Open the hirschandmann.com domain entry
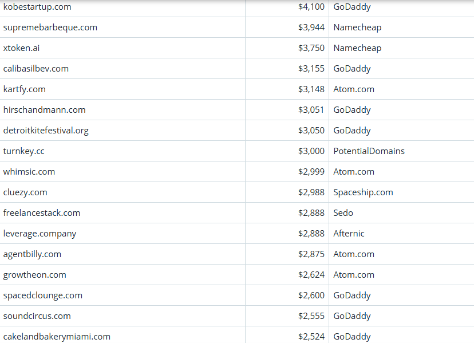 click(45, 110)
